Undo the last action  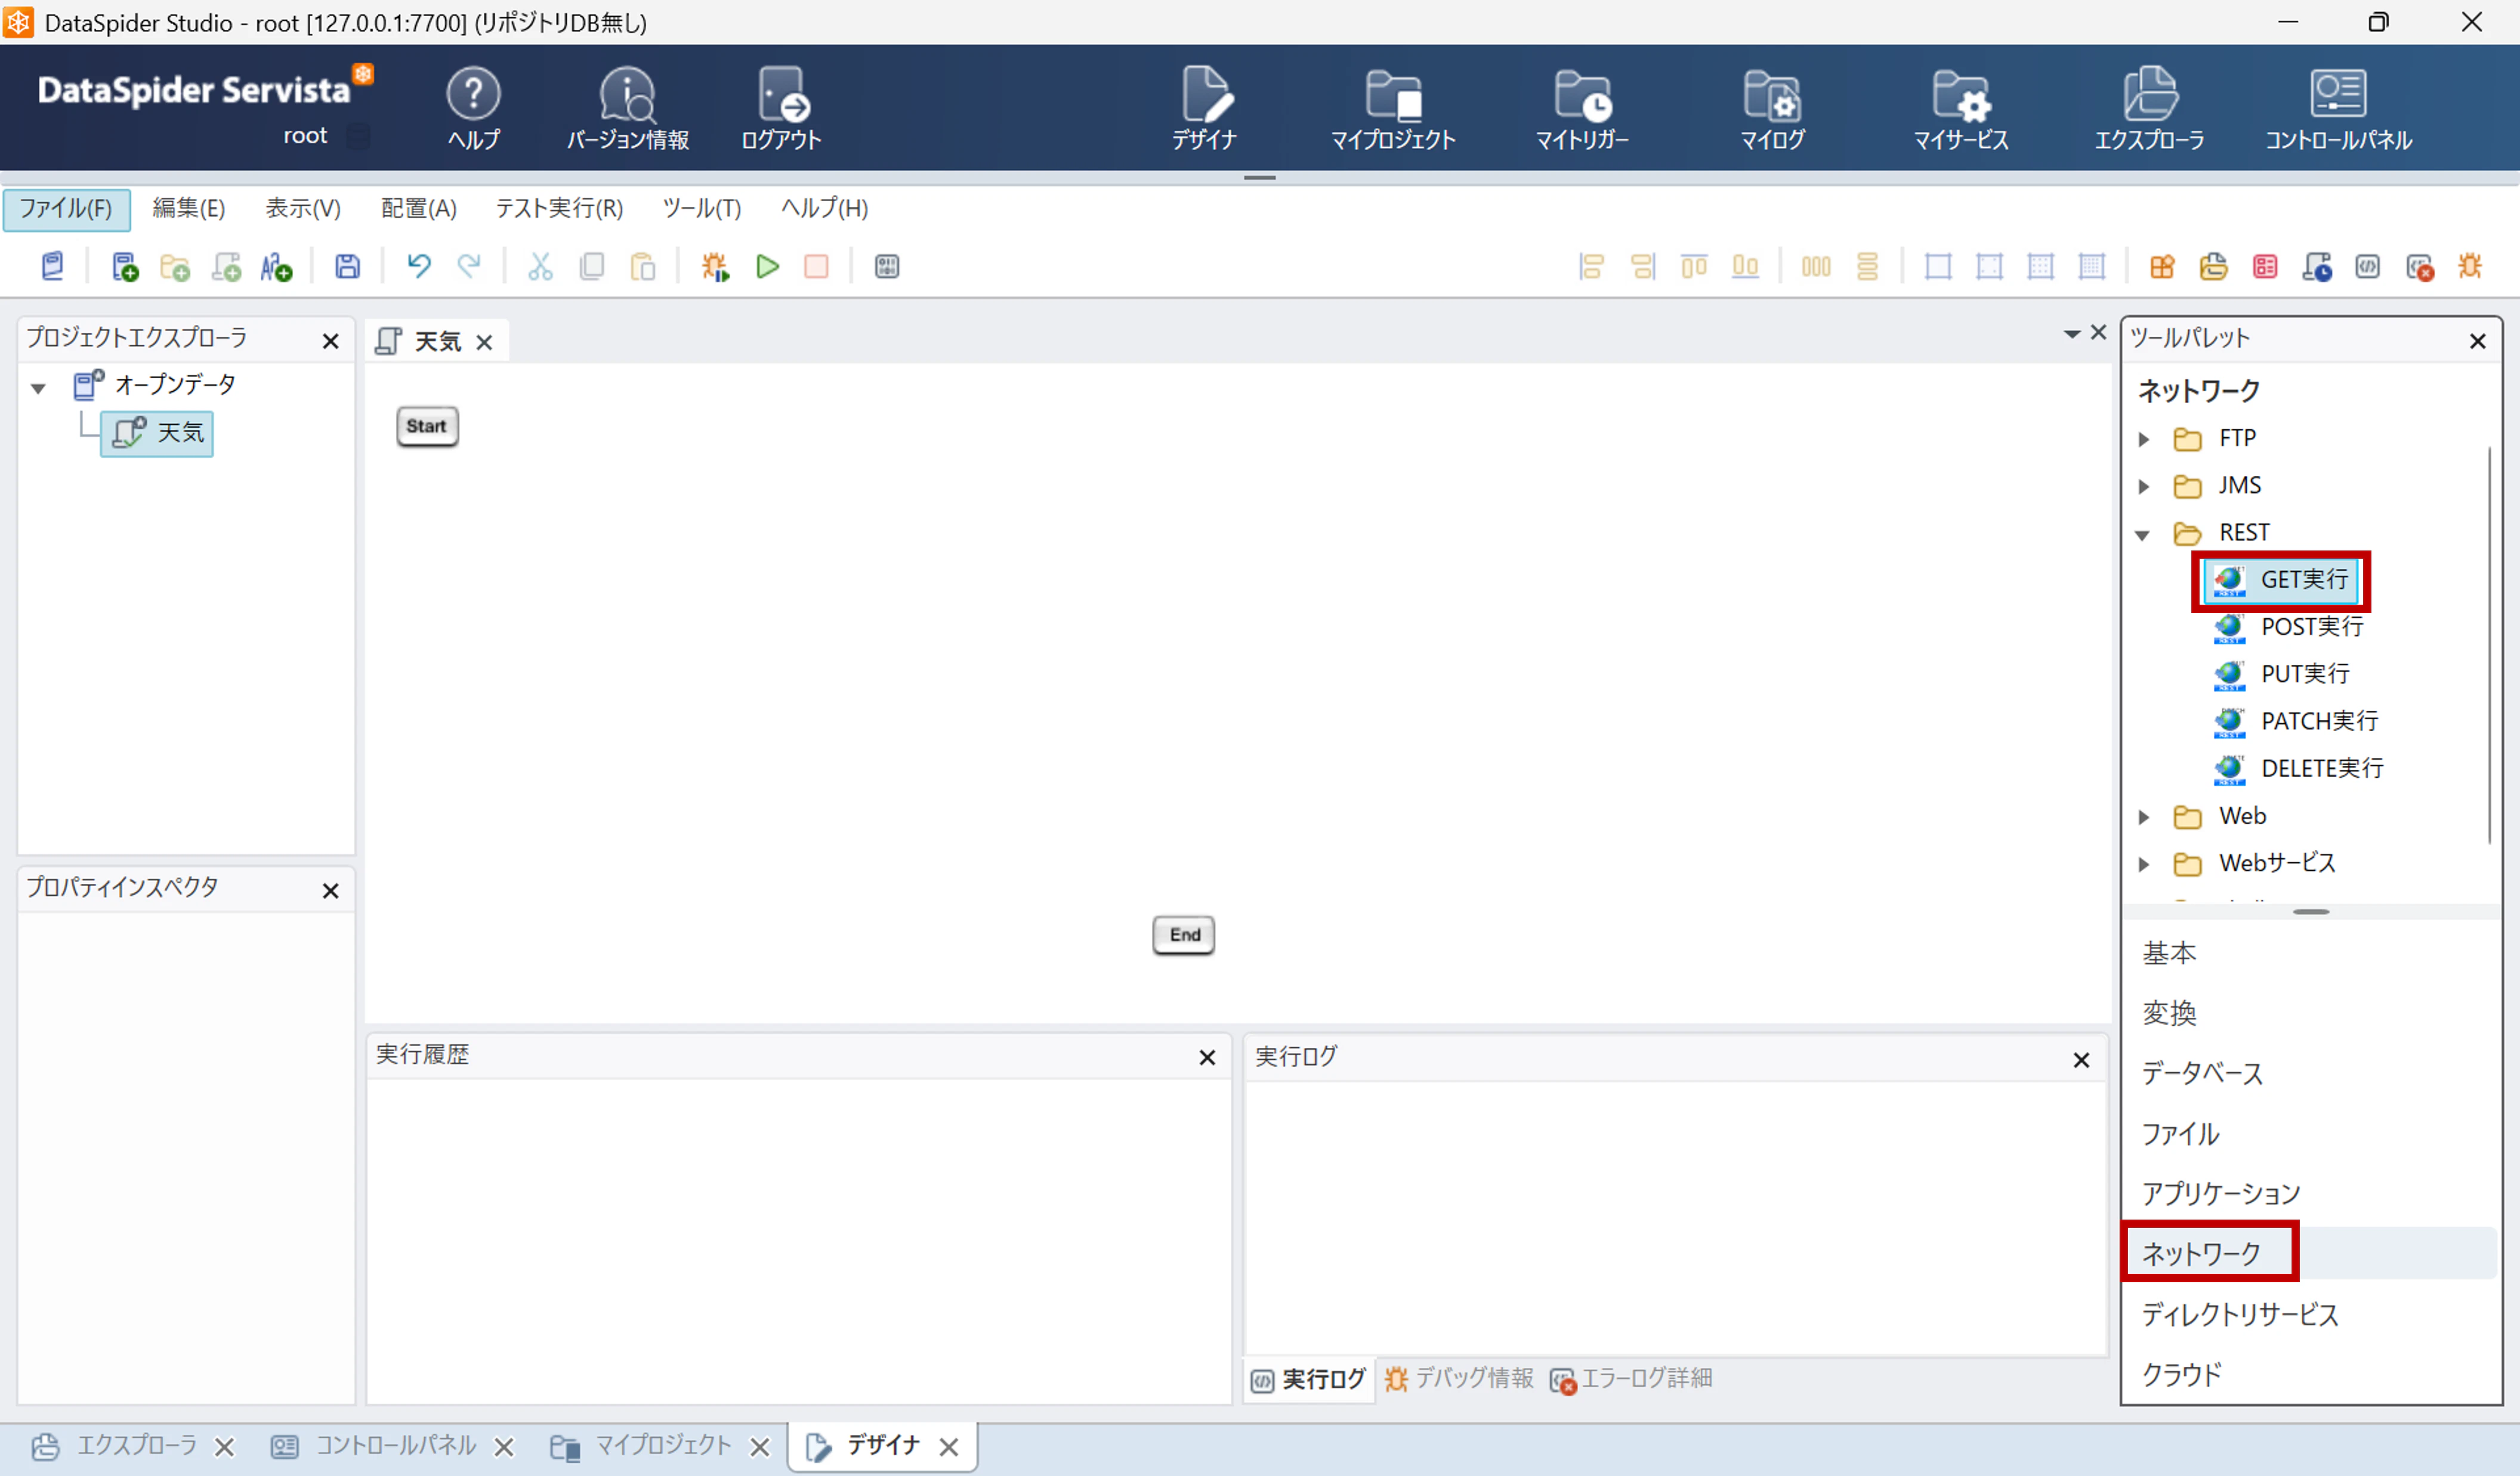(x=418, y=266)
